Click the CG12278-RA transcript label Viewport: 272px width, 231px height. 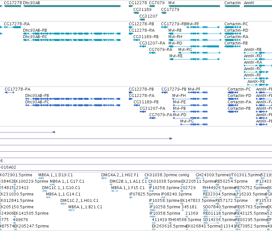(142, 30)
